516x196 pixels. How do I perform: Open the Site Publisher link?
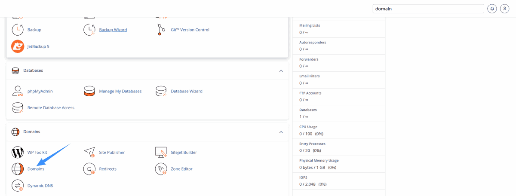[112, 152]
